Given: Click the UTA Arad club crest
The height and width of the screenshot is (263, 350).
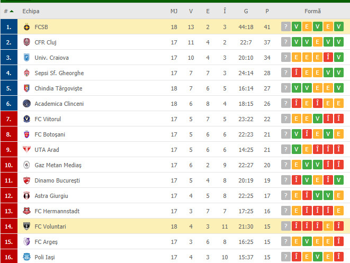Looking at the screenshot, I should coord(26,150).
